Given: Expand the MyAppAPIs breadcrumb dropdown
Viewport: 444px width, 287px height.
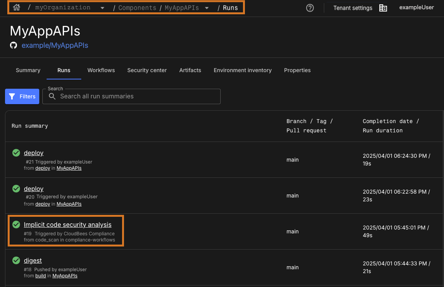Looking at the screenshot, I should point(207,8).
